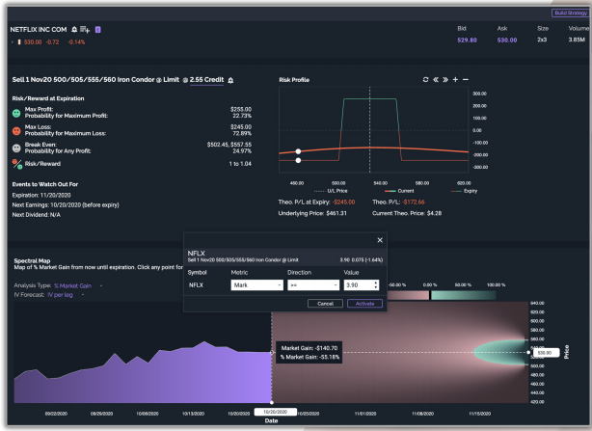
Task: Refresh the Risk Profile chart
Action: (425, 80)
